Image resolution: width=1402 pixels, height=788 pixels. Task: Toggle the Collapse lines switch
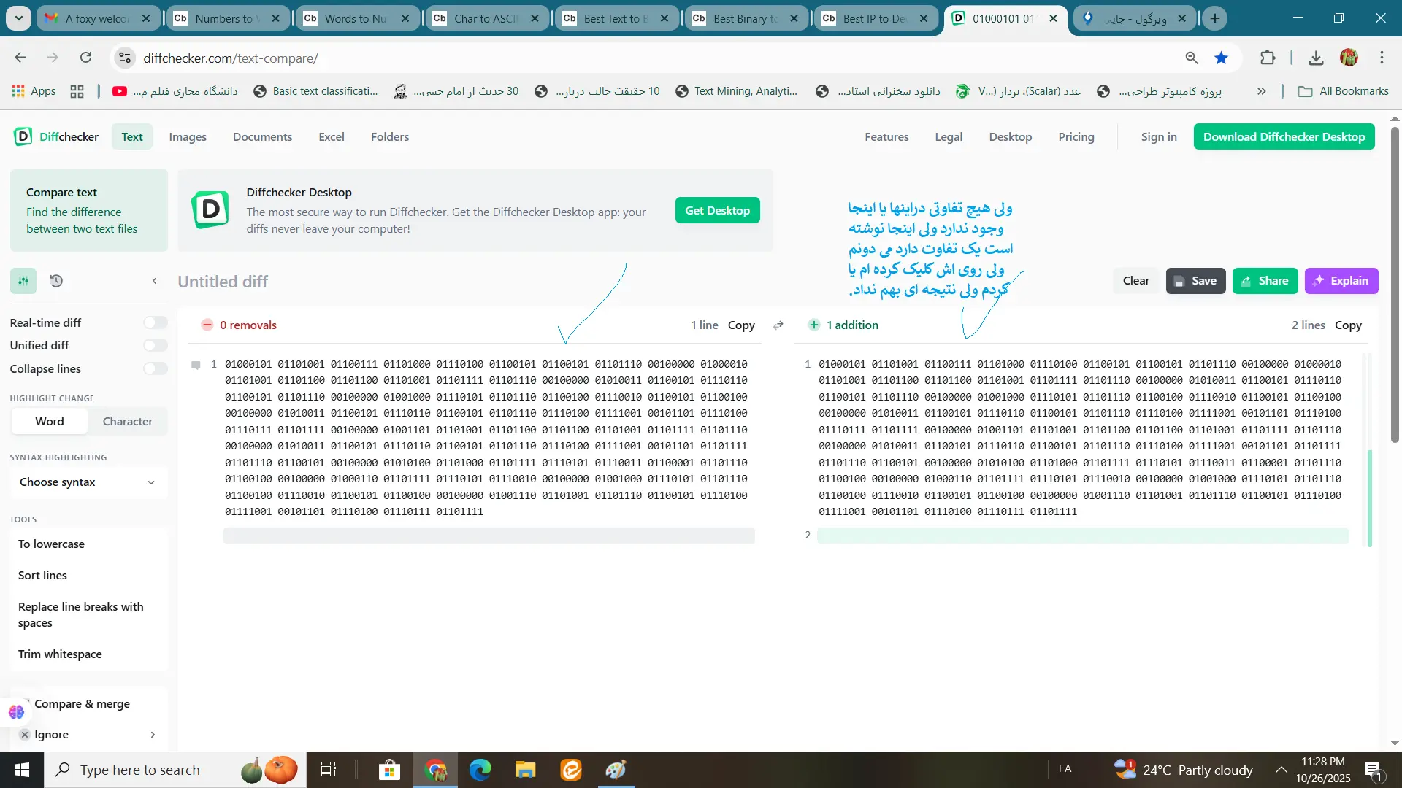click(155, 368)
